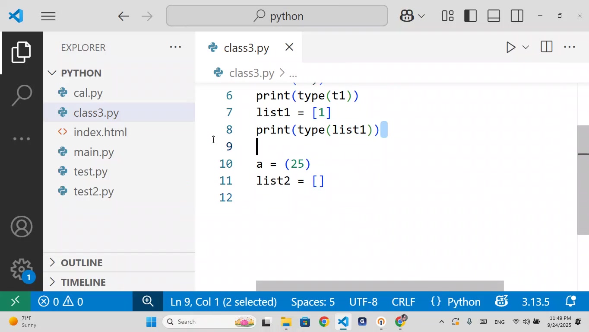Click the zoom magnifier status bar icon
Image resolution: width=589 pixels, height=332 pixels.
click(148, 301)
